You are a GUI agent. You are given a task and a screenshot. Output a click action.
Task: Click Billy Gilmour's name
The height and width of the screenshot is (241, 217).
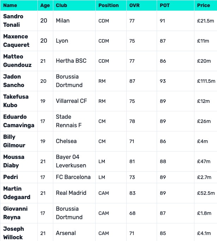14,141
